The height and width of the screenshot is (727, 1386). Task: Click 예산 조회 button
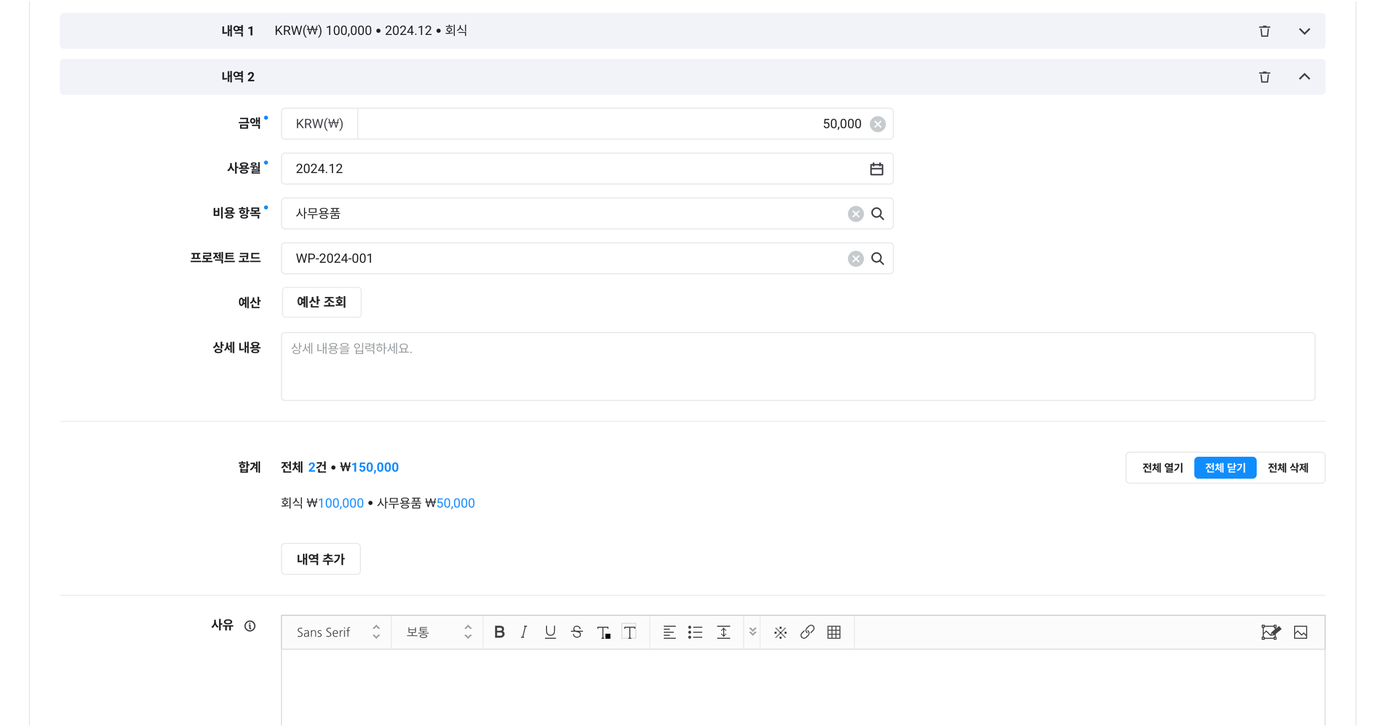click(321, 302)
